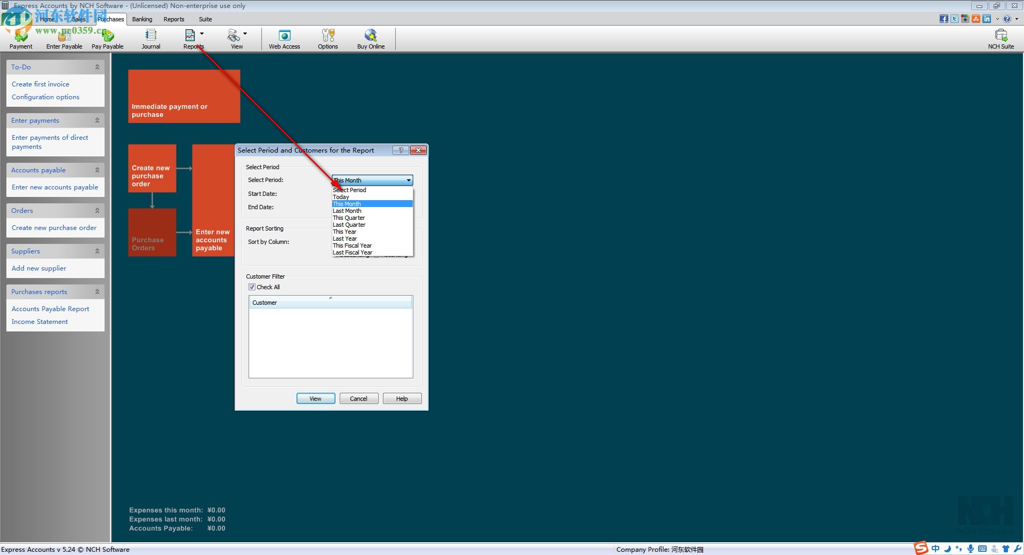
Task: Click the Customer column header
Action: (331, 303)
